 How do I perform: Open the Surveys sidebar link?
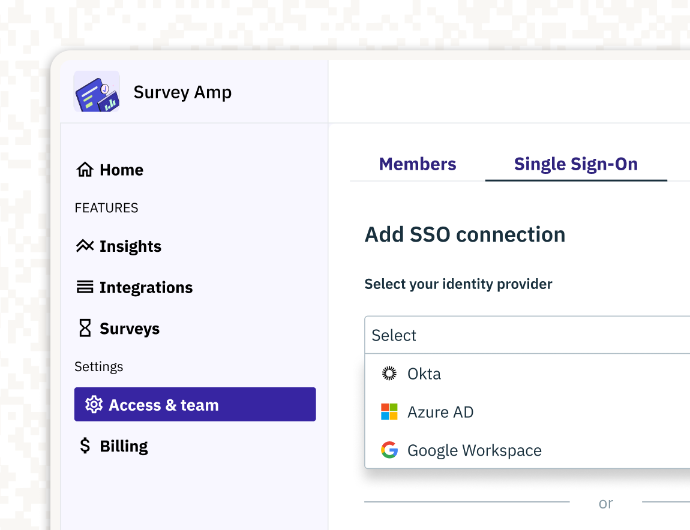[x=130, y=329]
